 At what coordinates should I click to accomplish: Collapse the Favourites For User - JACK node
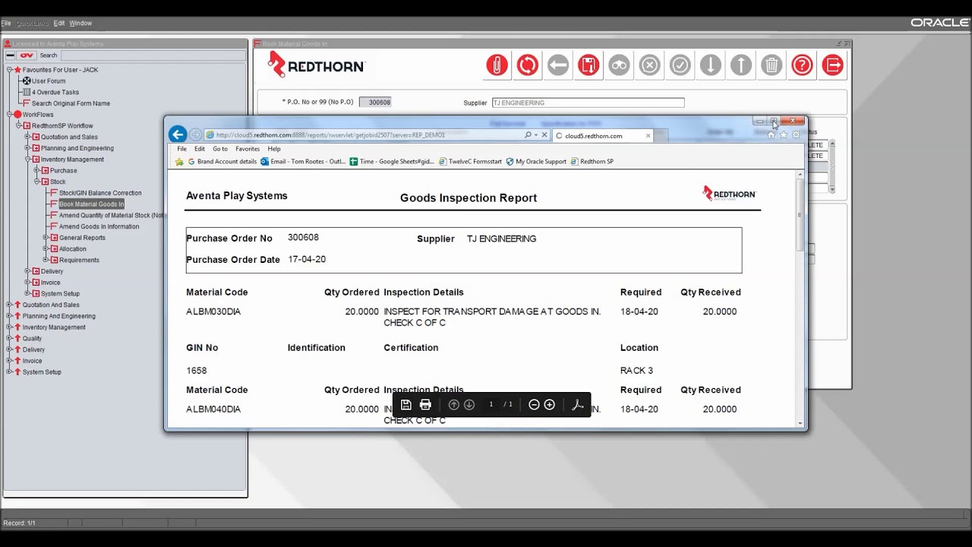coord(9,70)
